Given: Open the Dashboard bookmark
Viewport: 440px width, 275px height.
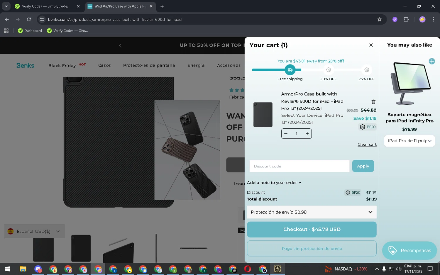Looking at the screenshot, I should [x=30, y=30].
